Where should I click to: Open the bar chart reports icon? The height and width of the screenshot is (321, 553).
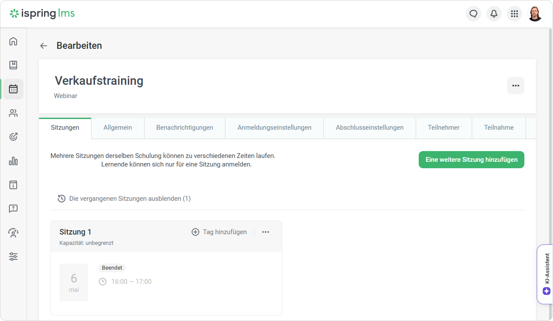pos(13,161)
